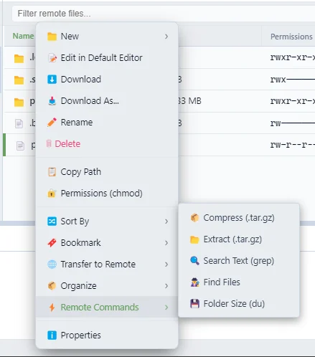Run Extract (.tar.gz) command
The width and height of the screenshot is (315, 357).
coord(239,239)
